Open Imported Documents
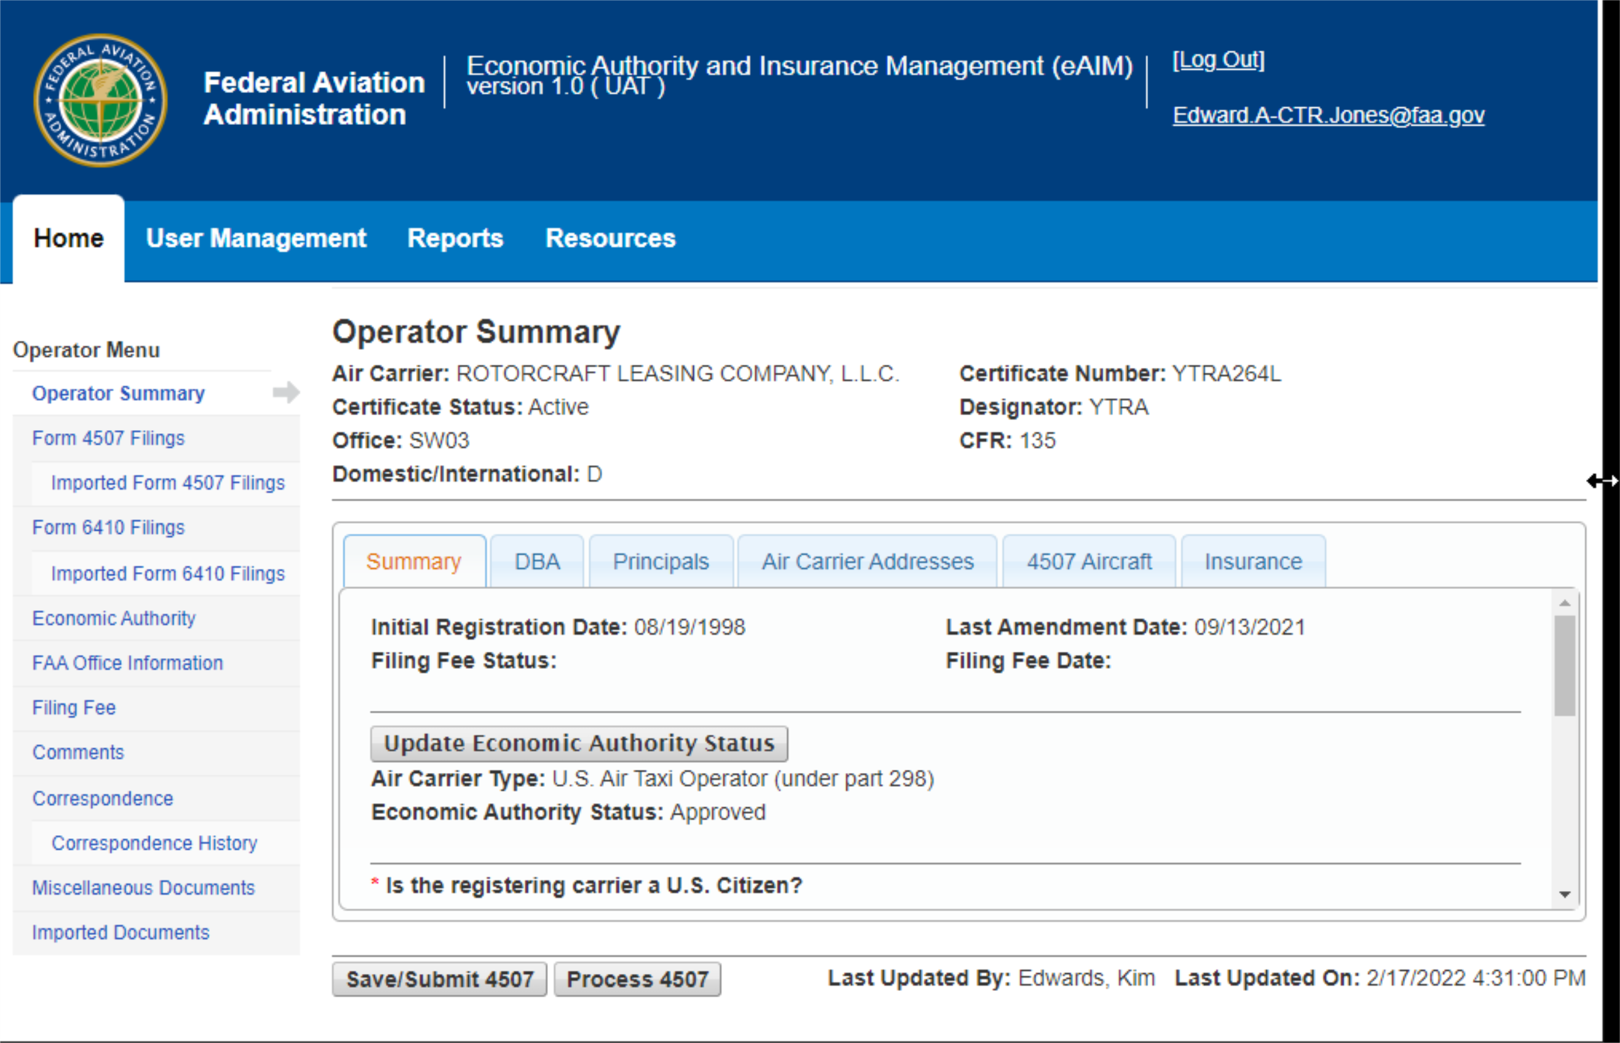This screenshot has width=1620, height=1043. (x=121, y=932)
